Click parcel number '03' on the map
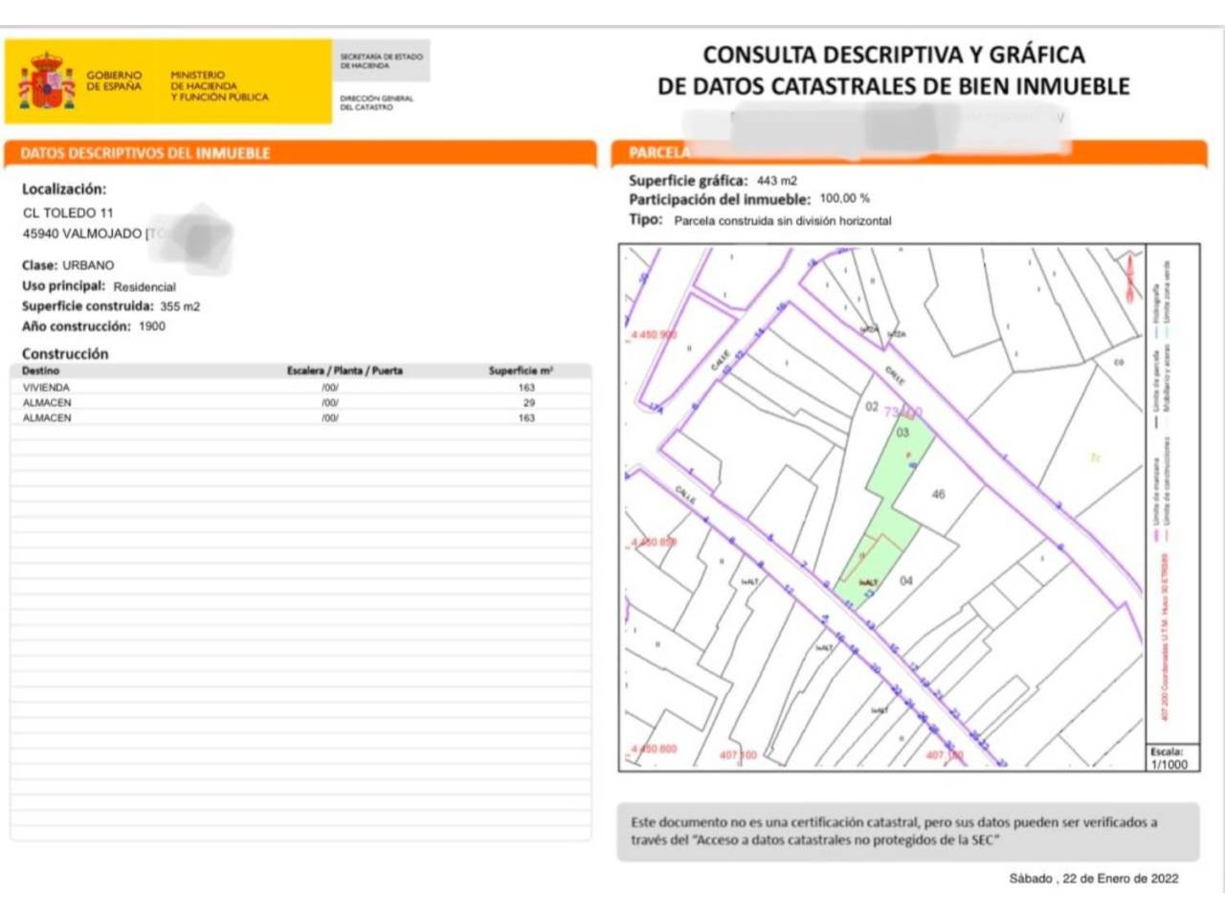Screen dimensions: 1225x919 pos(902,433)
